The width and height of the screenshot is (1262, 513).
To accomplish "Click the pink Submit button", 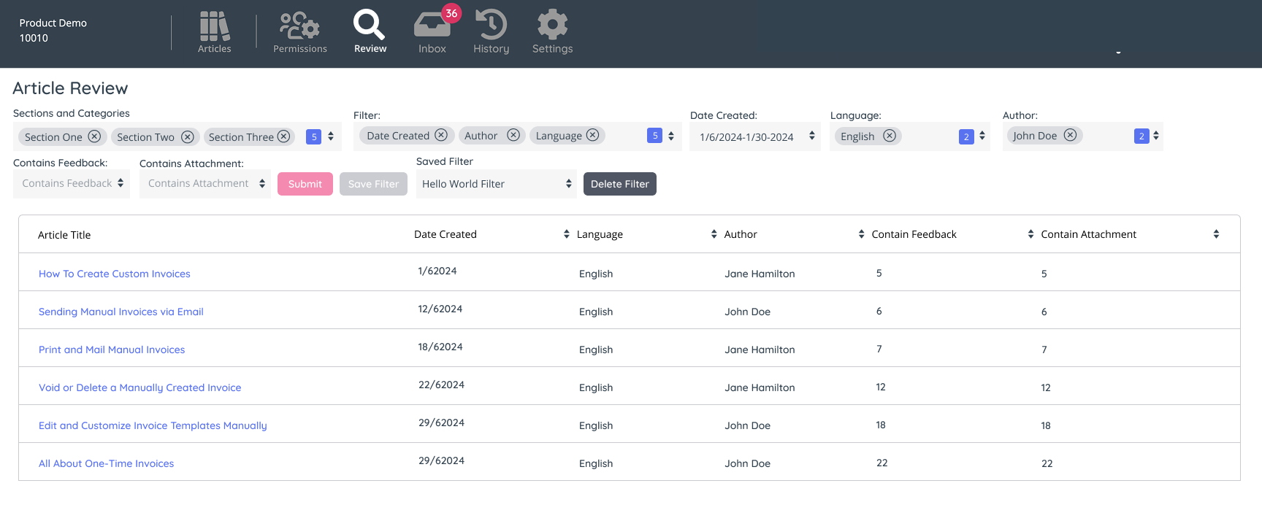I will click(305, 184).
